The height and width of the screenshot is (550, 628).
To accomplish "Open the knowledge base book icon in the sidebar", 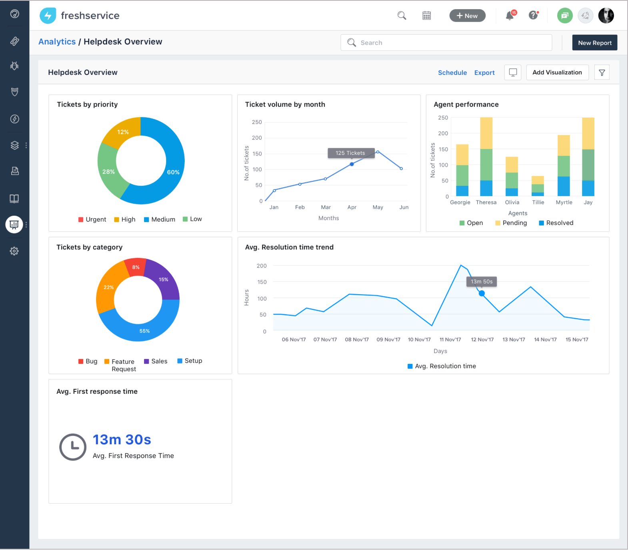I will [x=14, y=199].
